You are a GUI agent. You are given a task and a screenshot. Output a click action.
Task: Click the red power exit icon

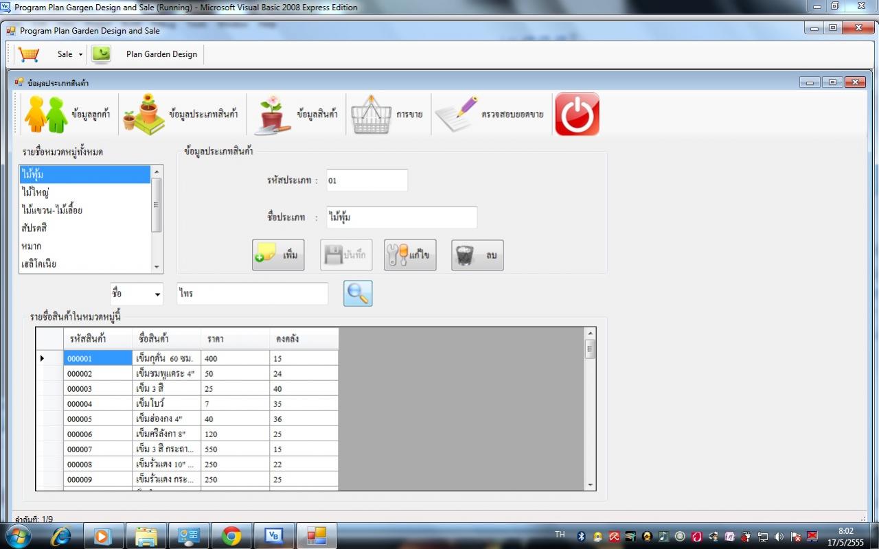(x=577, y=114)
